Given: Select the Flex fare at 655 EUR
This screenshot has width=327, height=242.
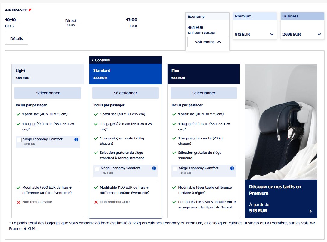Looking at the screenshot, I should pos(204,93).
